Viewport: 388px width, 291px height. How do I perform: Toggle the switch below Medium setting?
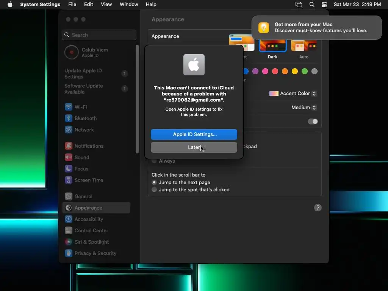pos(313,122)
